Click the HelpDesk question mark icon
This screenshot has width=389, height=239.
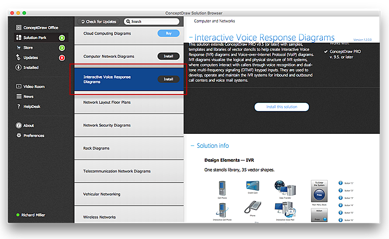click(18, 106)
